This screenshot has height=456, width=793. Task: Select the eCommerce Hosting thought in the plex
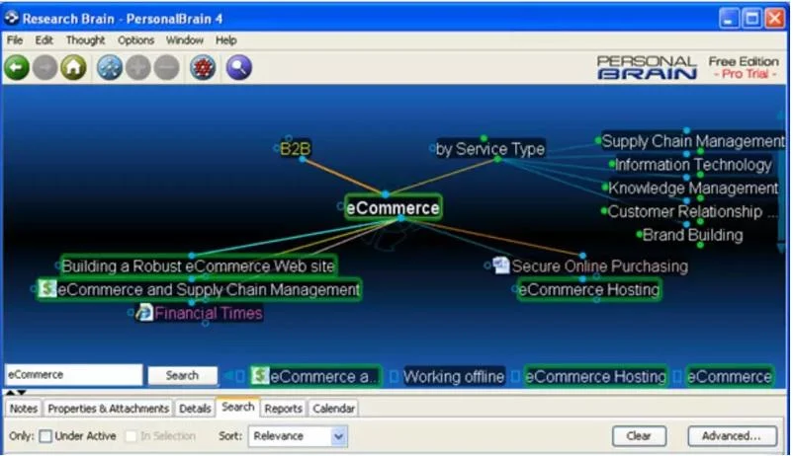click(589, 289)
